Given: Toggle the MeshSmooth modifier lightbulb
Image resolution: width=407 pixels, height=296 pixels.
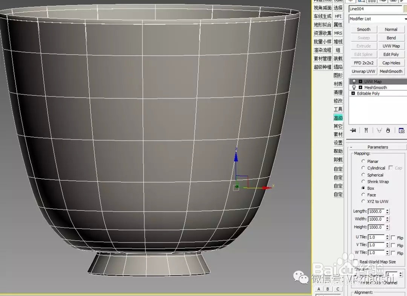Looking at the screenshot, I should click(354, 87).
